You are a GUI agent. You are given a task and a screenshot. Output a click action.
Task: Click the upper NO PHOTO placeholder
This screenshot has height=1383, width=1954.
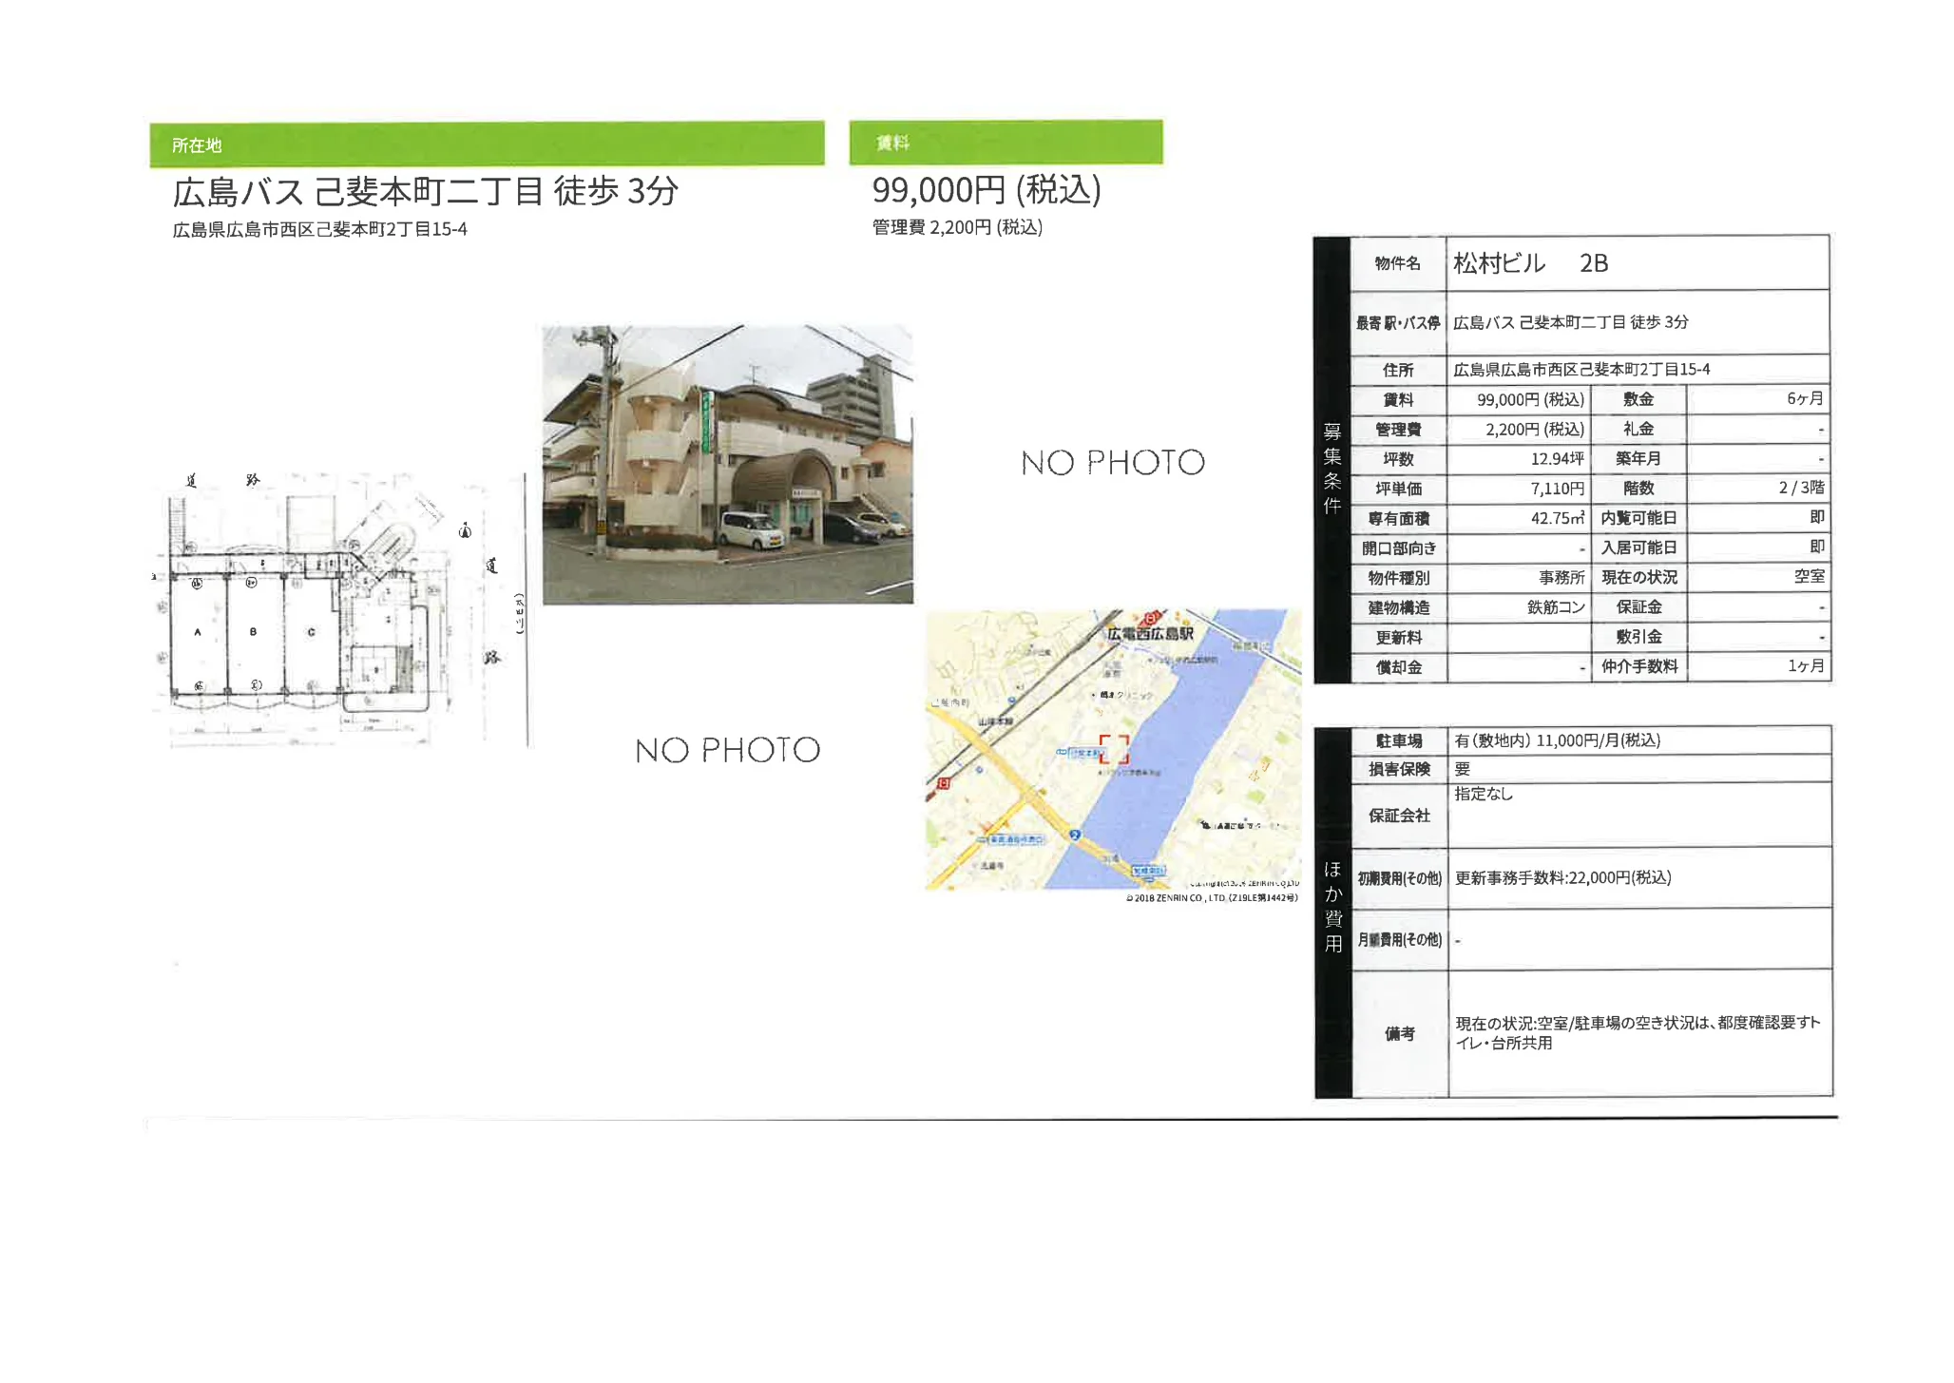[1112, 463]
